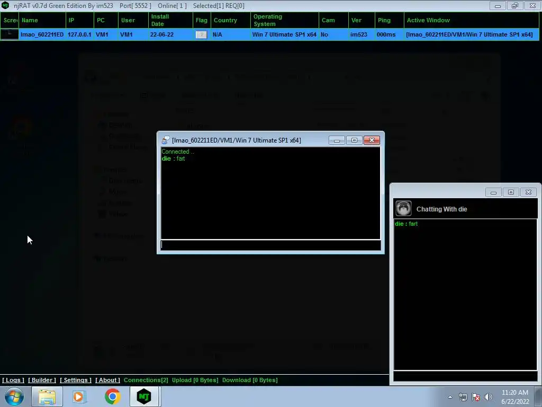Click the volume speaker tray icon
The width and height of the screenshot is (542, 407).
click(489, 397)
